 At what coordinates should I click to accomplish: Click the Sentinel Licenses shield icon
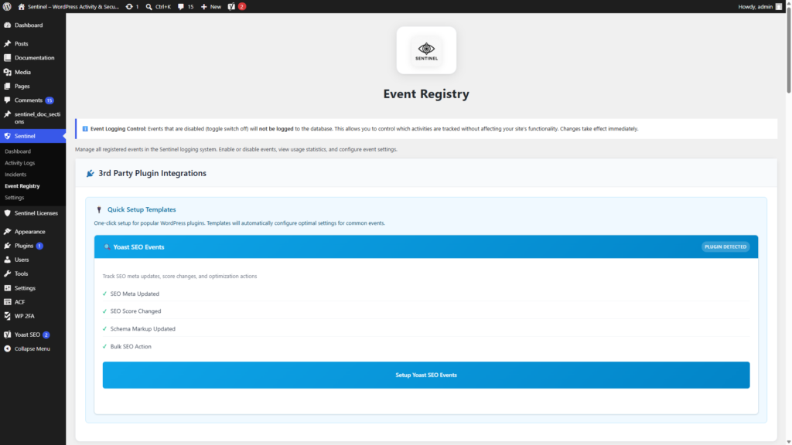pos(7,213)
